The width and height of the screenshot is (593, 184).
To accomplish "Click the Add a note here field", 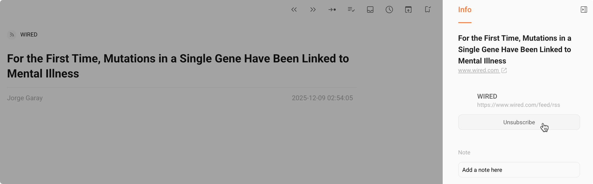I will (519, 170).
